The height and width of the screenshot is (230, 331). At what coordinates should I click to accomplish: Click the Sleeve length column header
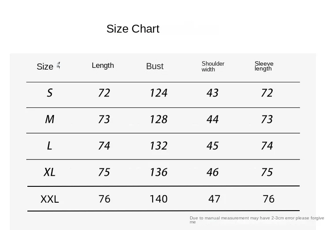pos(264,66)
